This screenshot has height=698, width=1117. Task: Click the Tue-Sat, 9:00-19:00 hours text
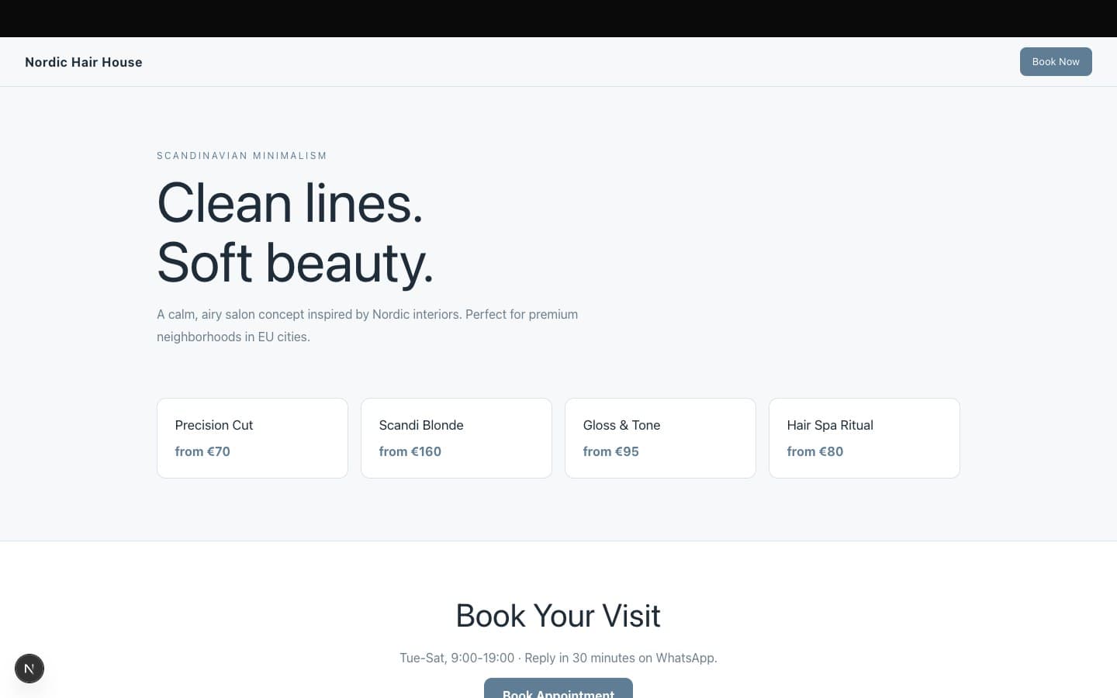[x=457, y=658]
